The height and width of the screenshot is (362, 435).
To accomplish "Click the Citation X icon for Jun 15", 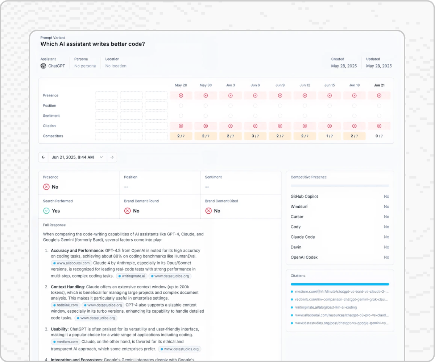I will pos(330,126).
